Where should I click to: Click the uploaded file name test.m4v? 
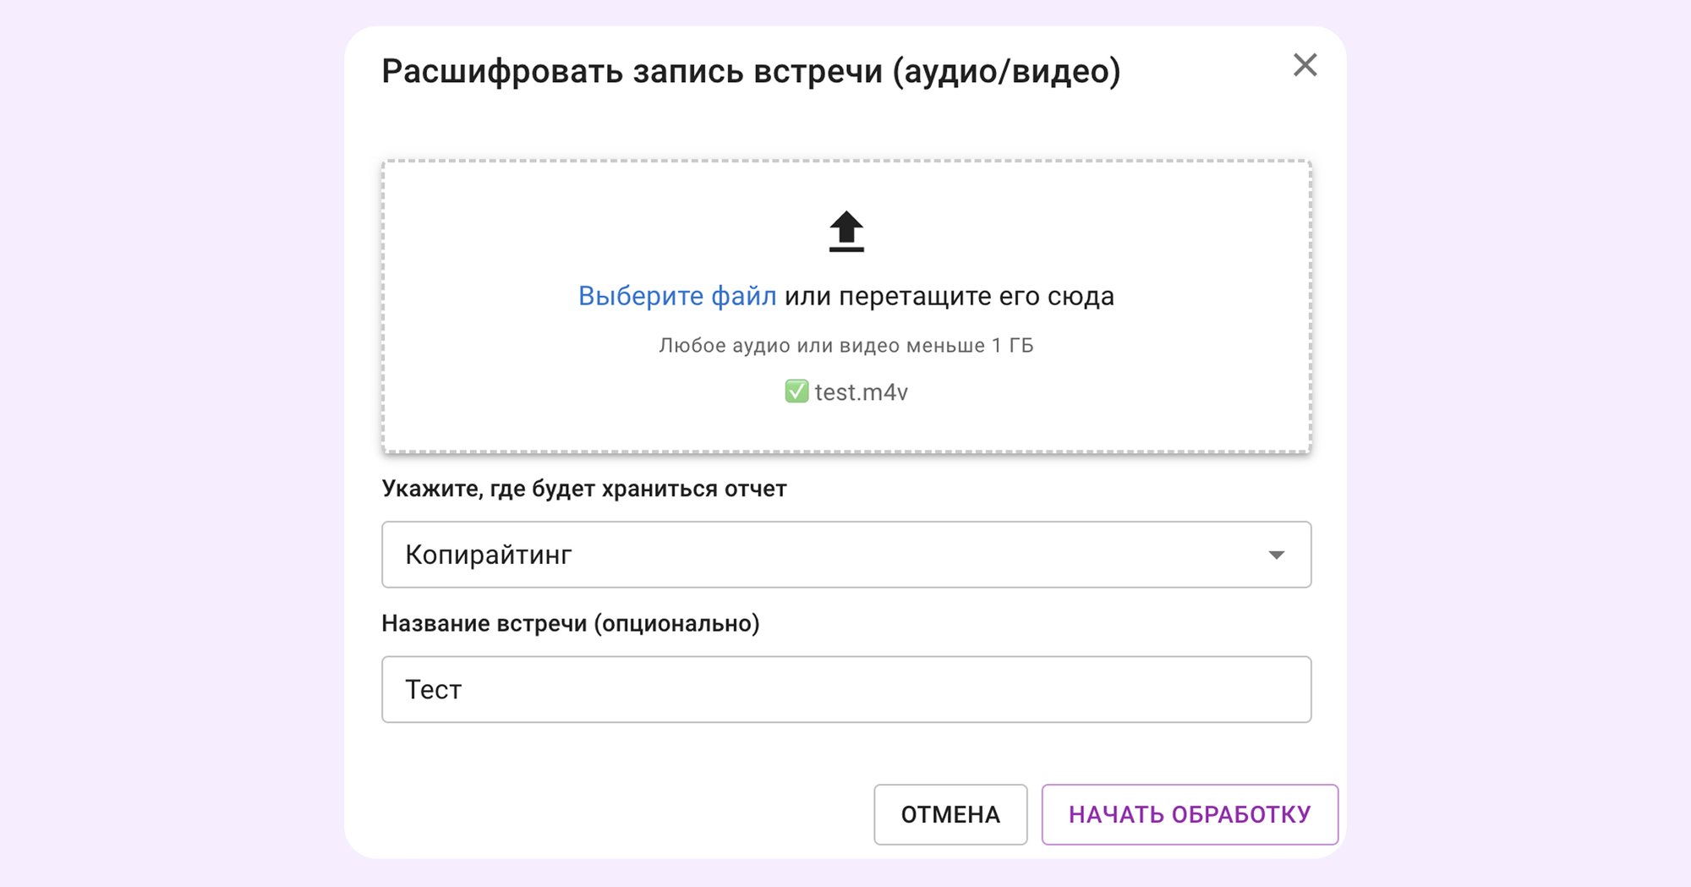(861, 392)
